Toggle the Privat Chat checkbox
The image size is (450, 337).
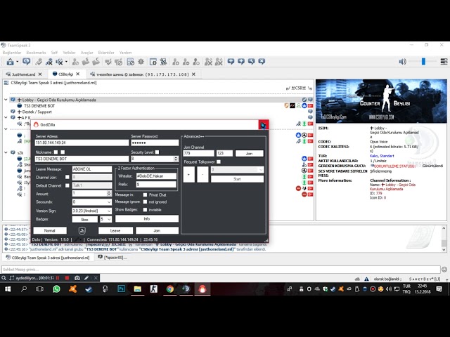click(x=146, y=195)
